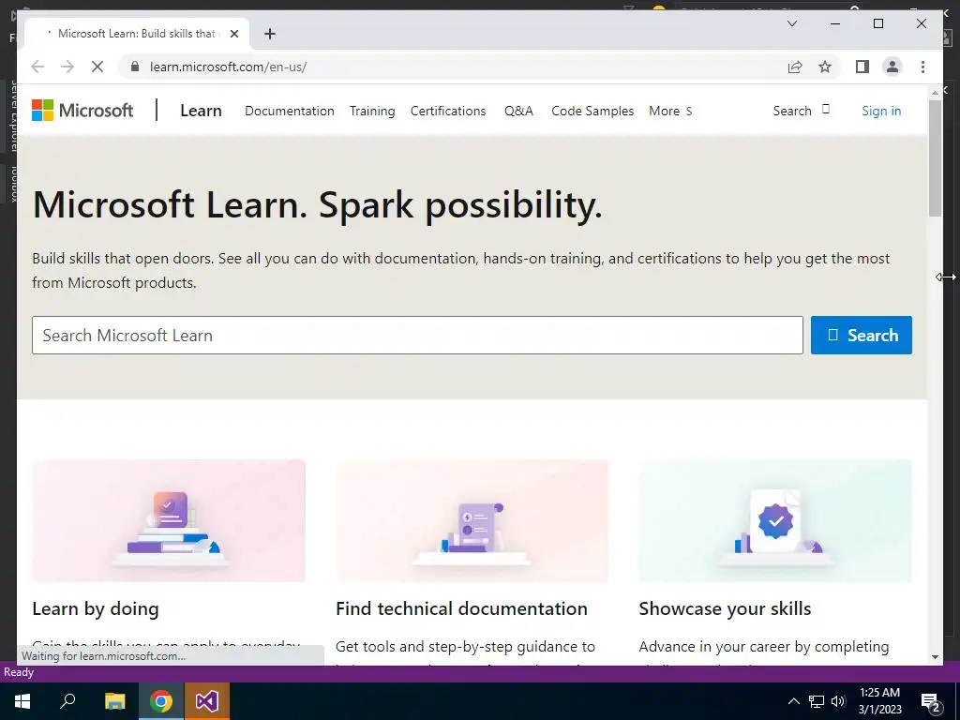The width and height of the screenshot is (960, 720).
Task: Click the network tray icon
Action: click(817, 701)
